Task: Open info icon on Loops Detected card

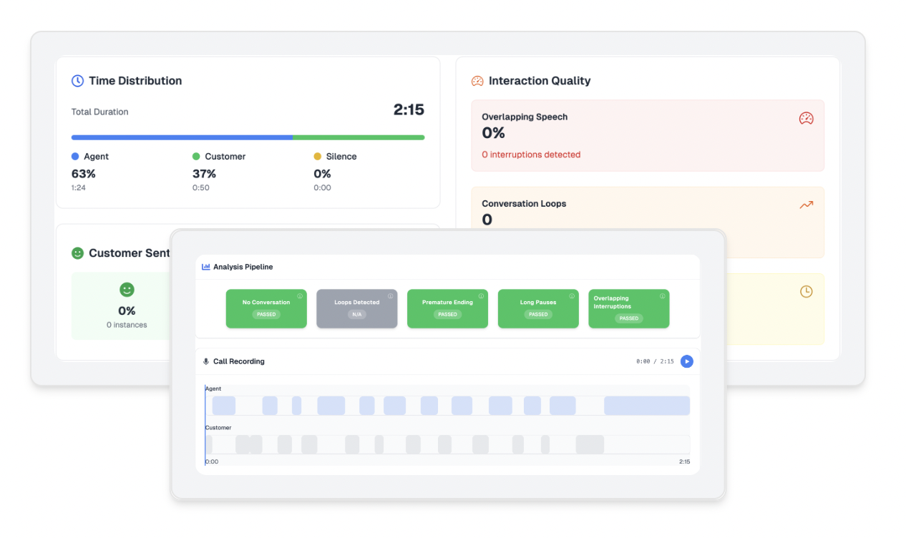Action: 391,296
